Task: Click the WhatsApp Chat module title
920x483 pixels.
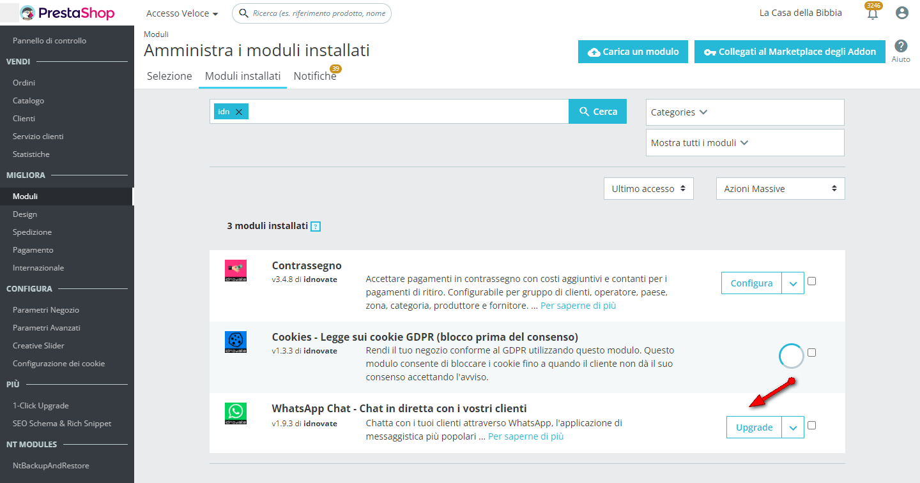Action: tap(399, 408)
